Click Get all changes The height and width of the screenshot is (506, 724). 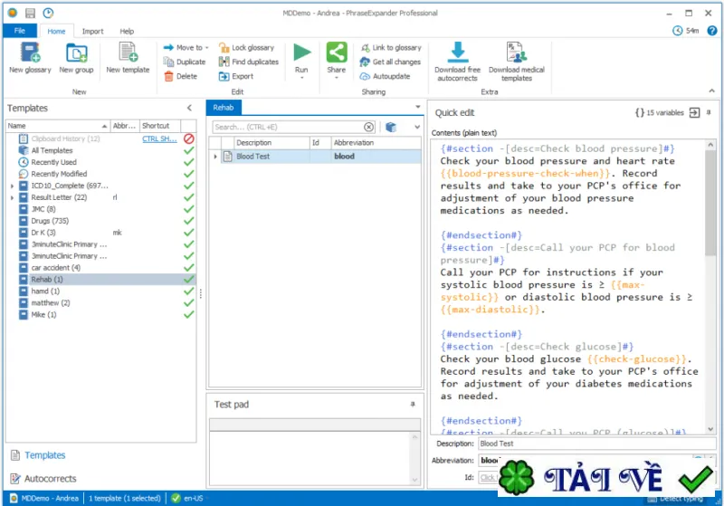[391, 62]
